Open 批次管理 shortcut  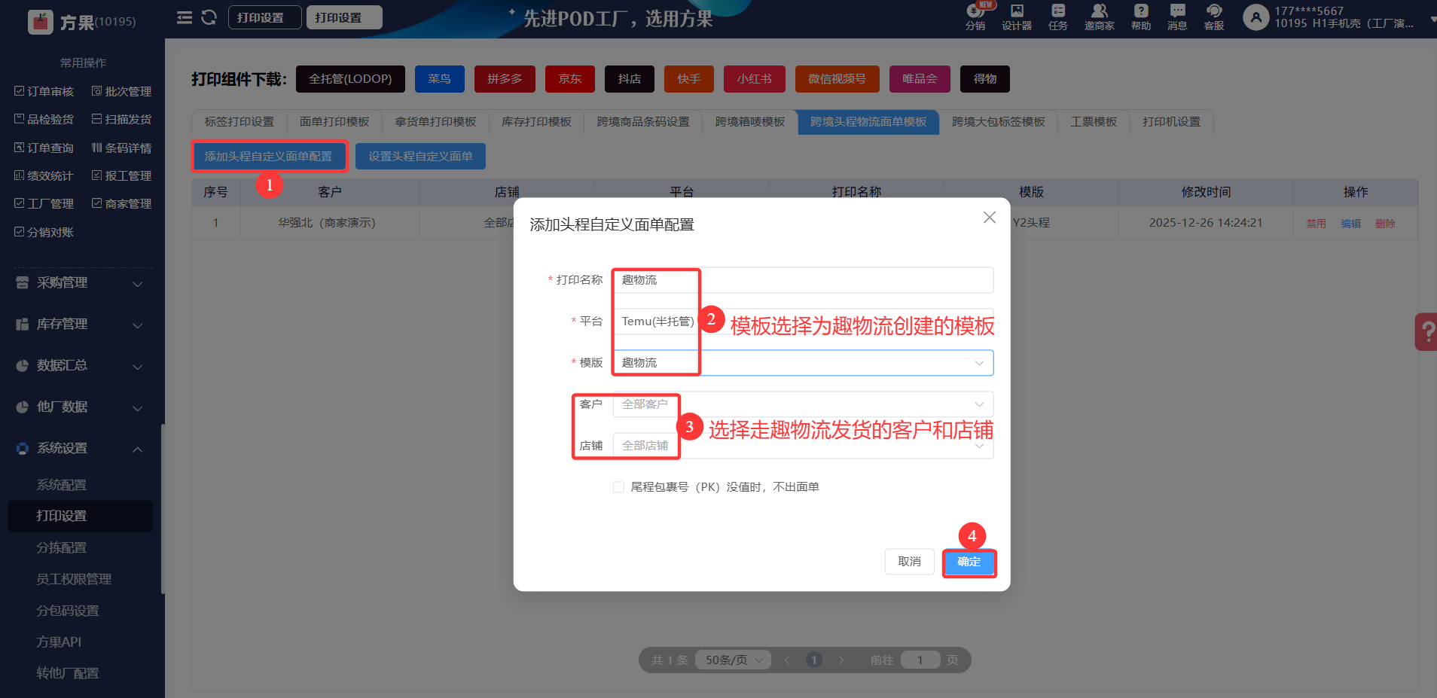pos(122,91)
